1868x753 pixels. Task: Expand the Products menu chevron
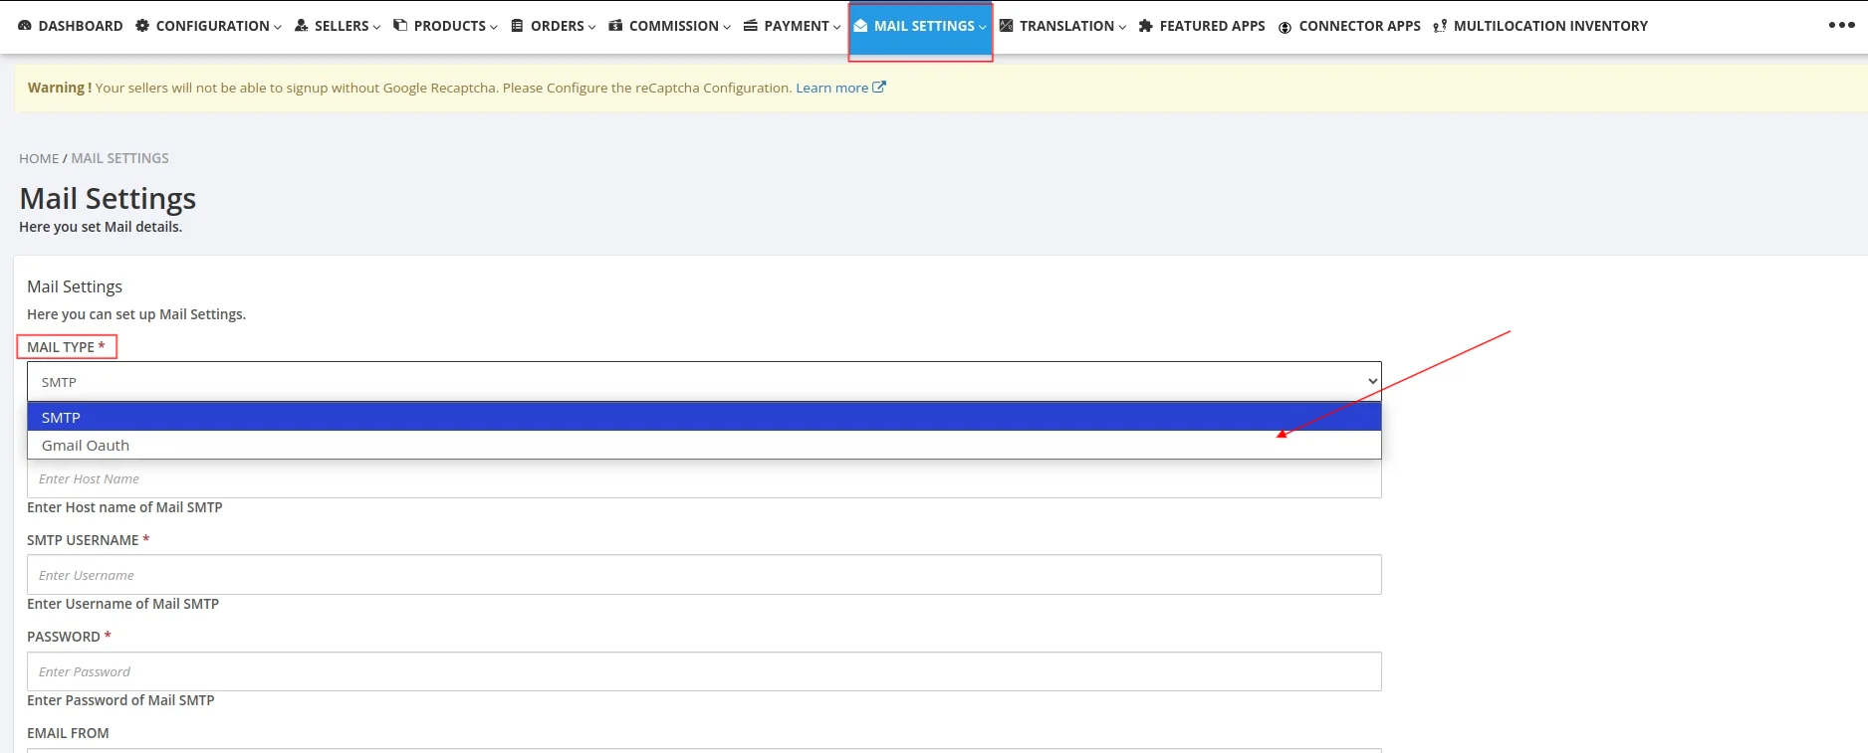click(x=494, y=27)
